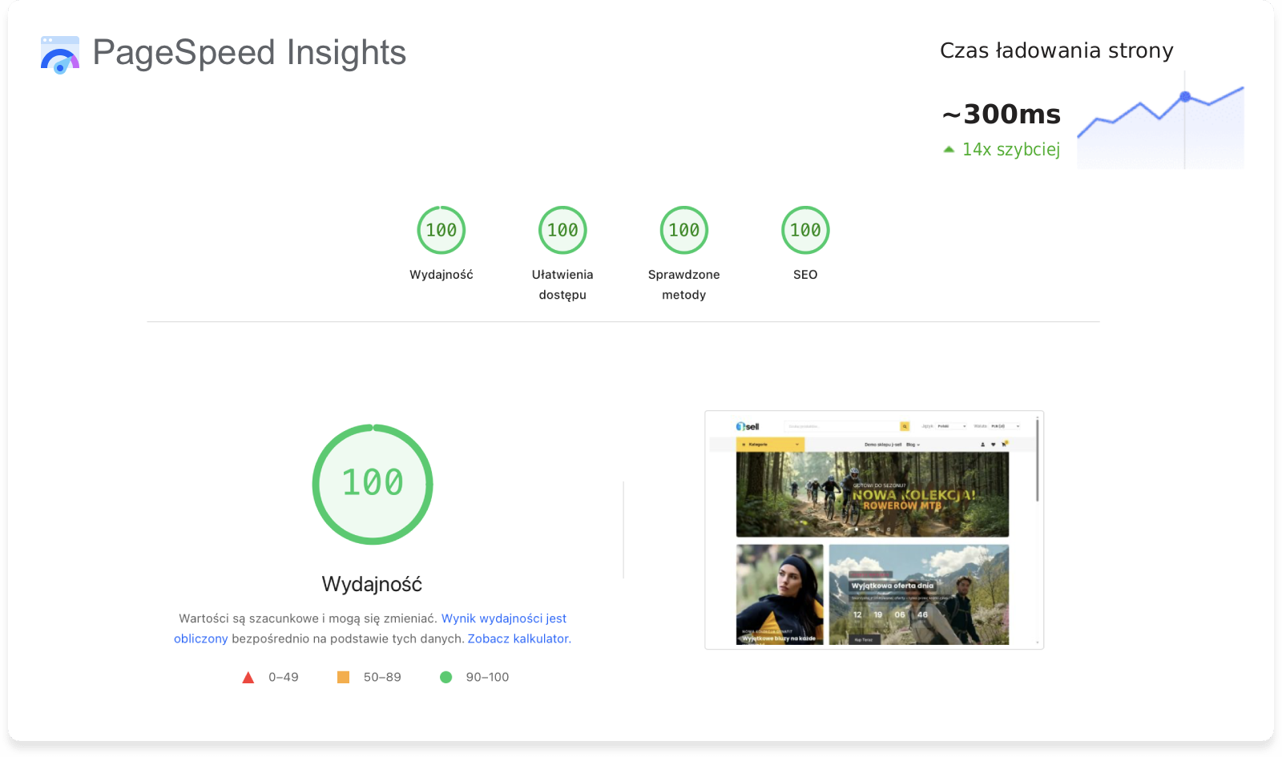Open the Język language dropdown in preview

952,426
